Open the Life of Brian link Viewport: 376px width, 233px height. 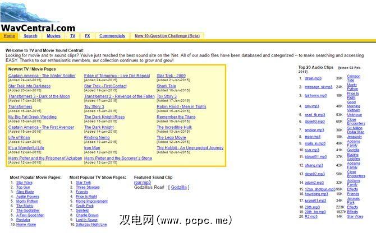pyautogui.click(x=19, y=137)
